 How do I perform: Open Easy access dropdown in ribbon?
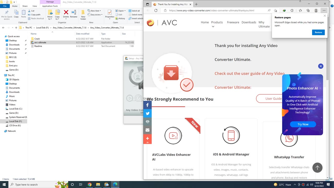[95, 15]
